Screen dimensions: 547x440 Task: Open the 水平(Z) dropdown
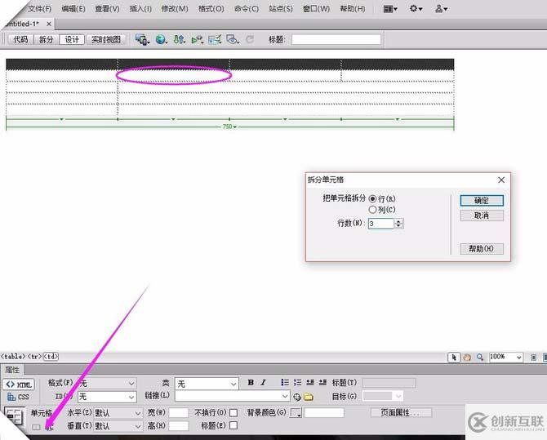(x=118, y=413)
